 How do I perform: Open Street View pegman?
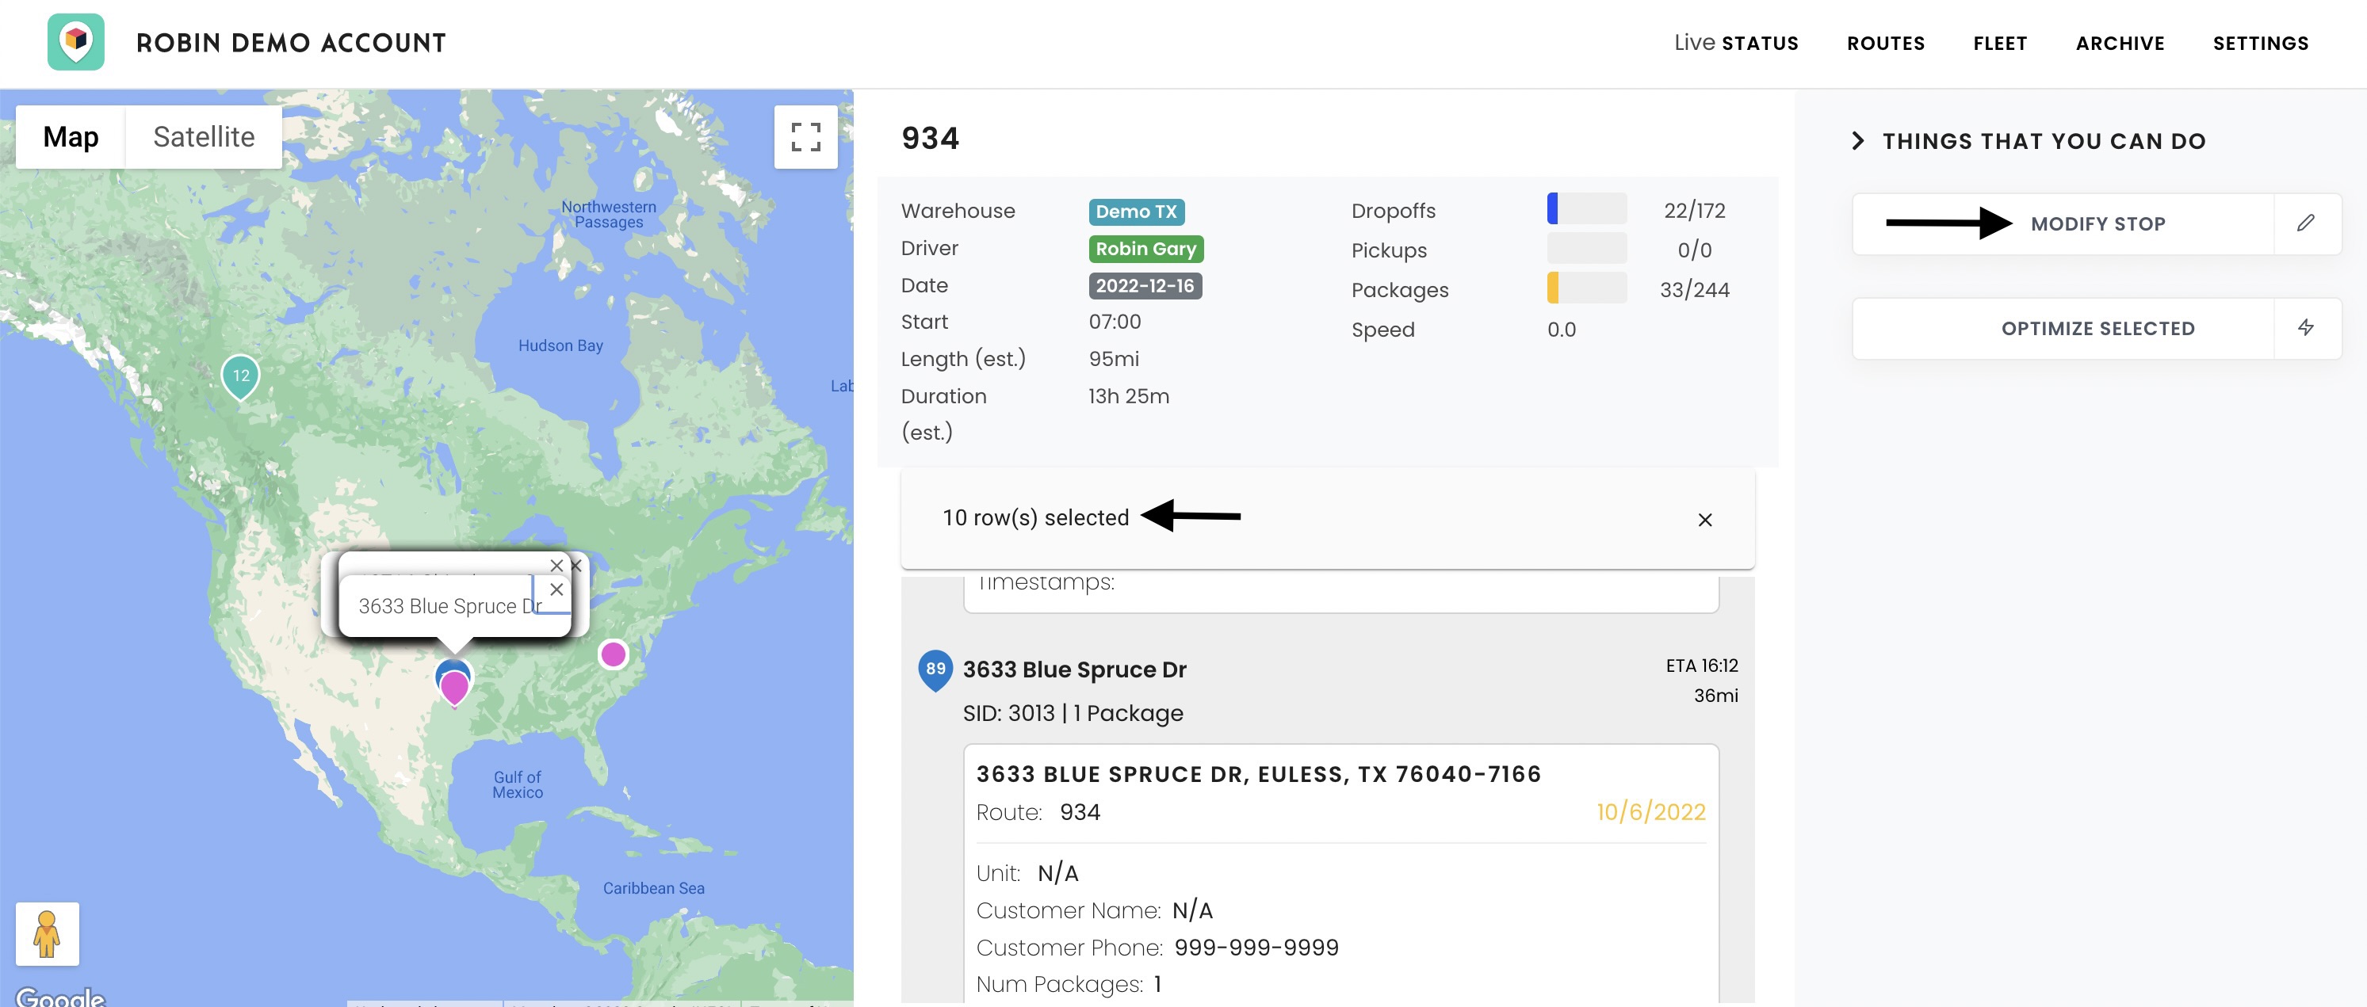click(47, 933)
